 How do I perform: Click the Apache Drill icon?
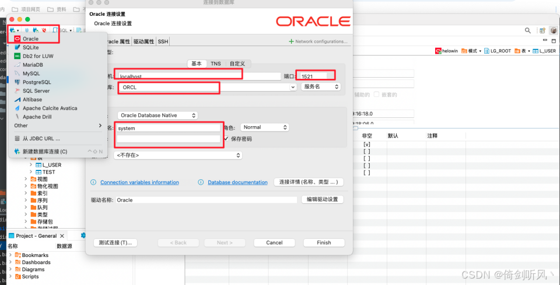point(17,117)
